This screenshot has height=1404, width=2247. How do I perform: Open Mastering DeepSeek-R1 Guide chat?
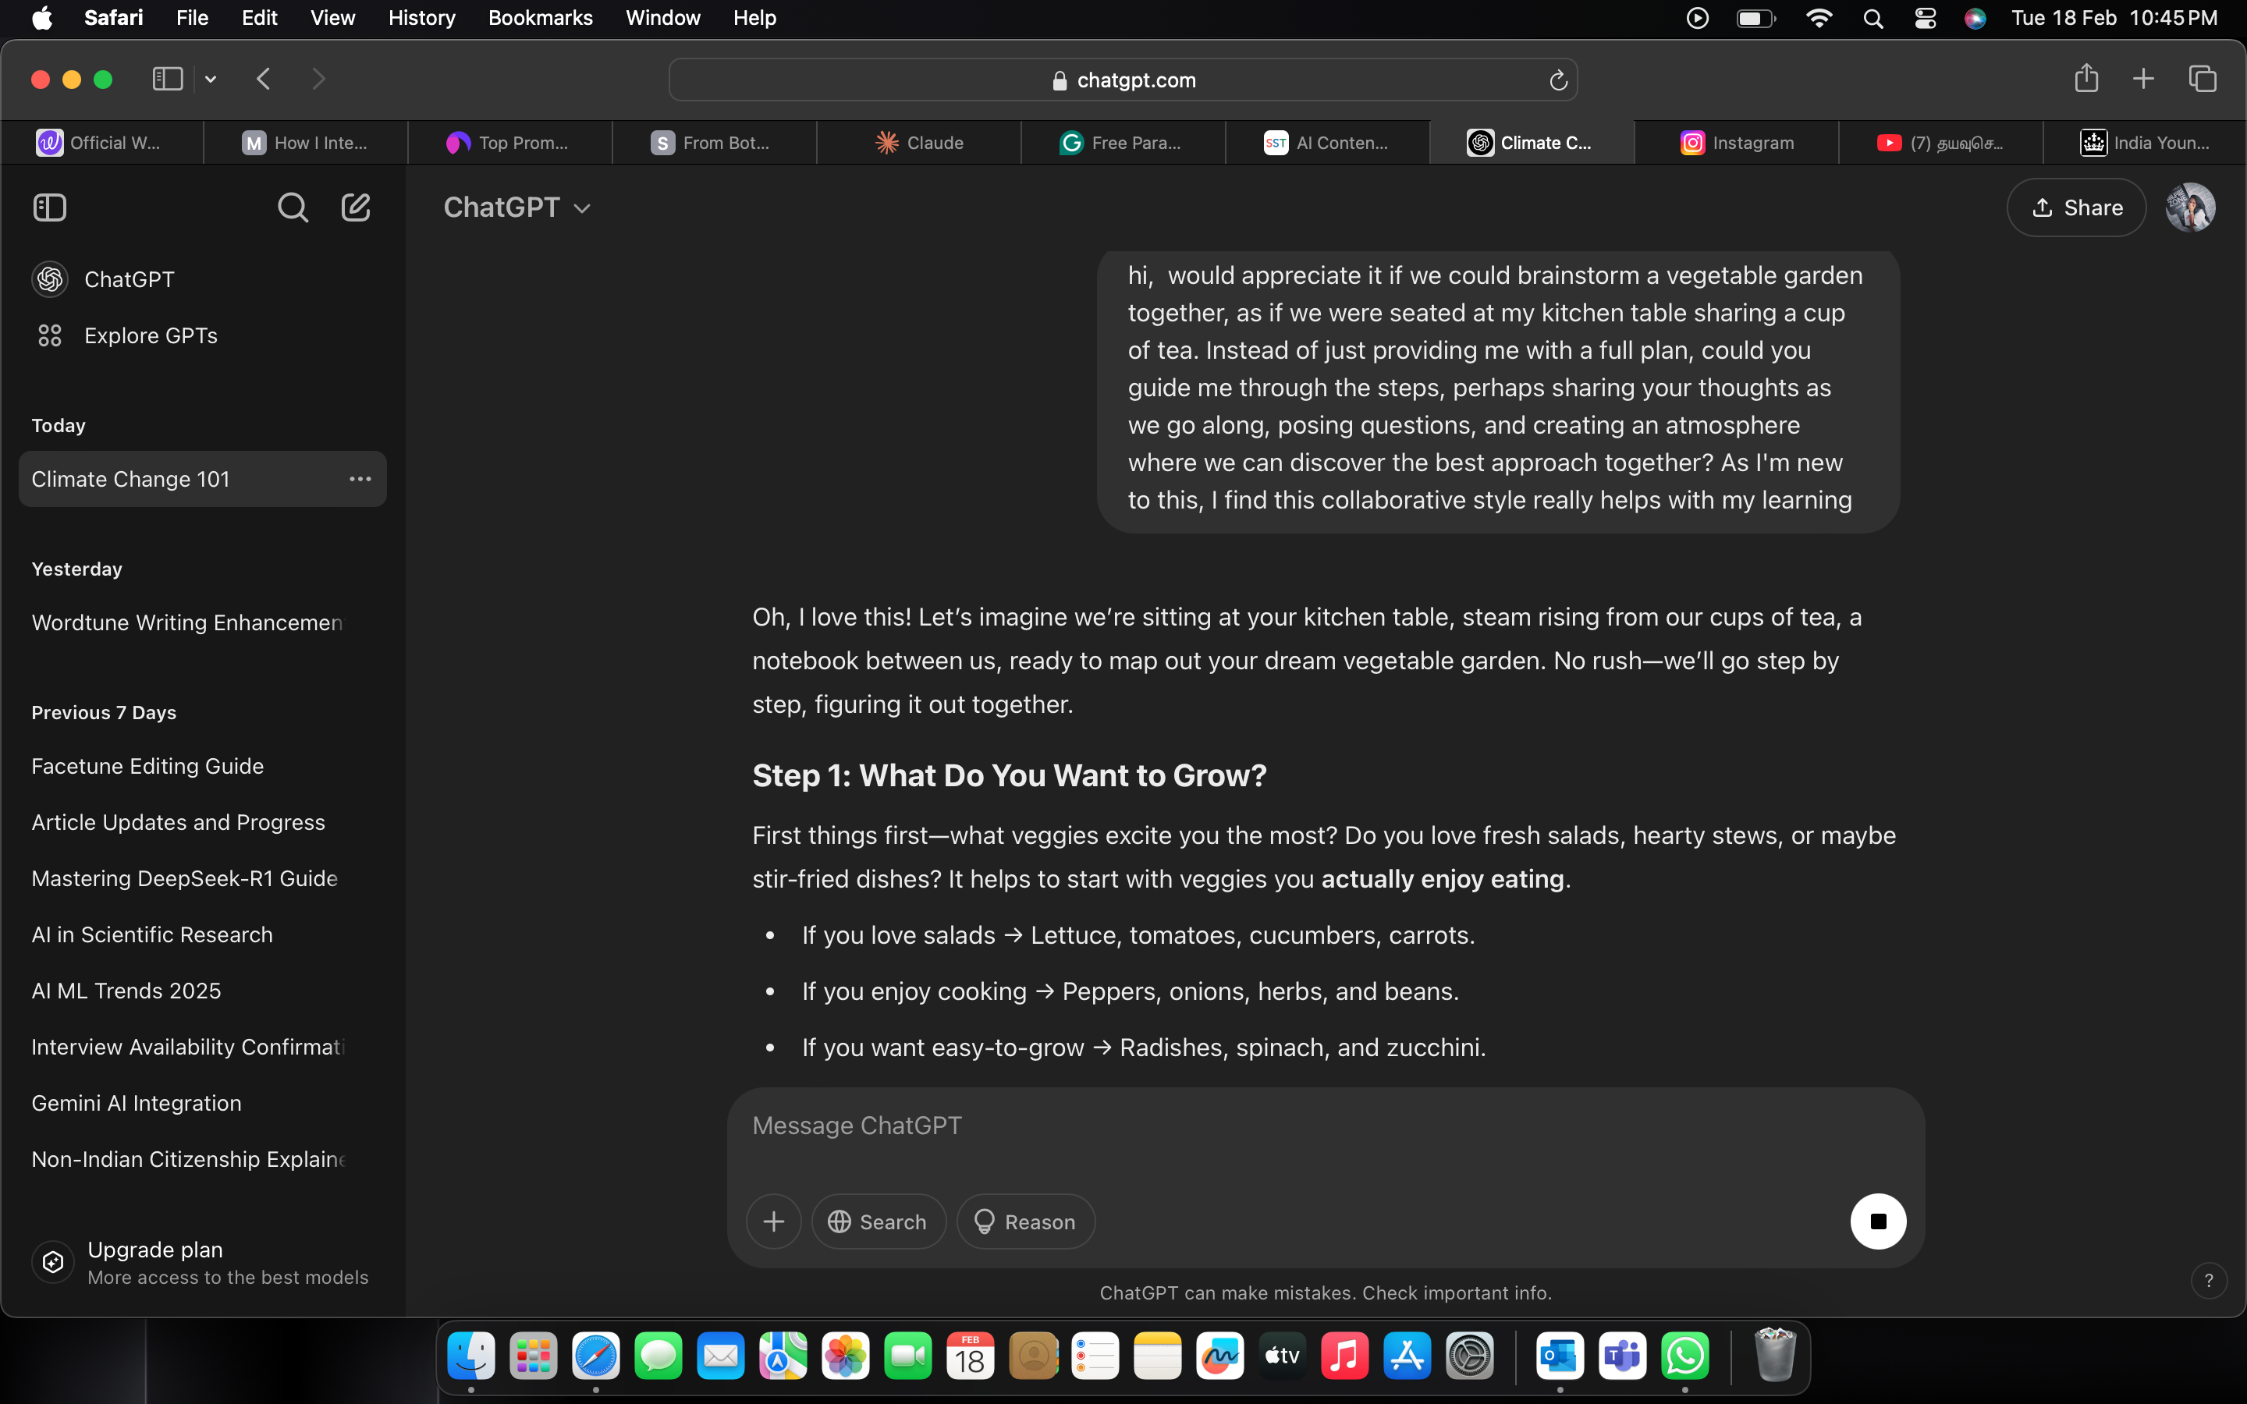pos(202,878)
